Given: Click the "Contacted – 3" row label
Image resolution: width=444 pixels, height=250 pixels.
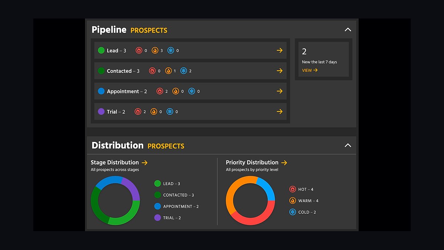Looking at the screenshot, I should click(123, 71).
